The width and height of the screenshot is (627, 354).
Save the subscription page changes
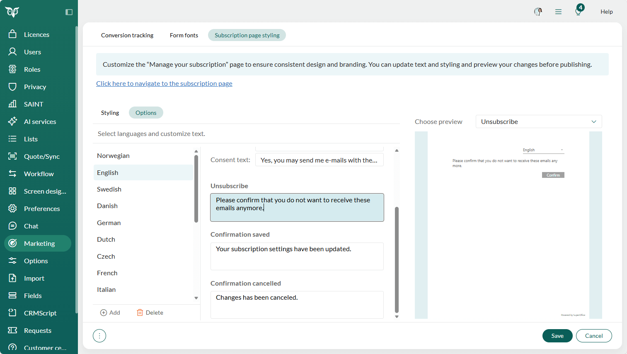[x=557, y=336]
